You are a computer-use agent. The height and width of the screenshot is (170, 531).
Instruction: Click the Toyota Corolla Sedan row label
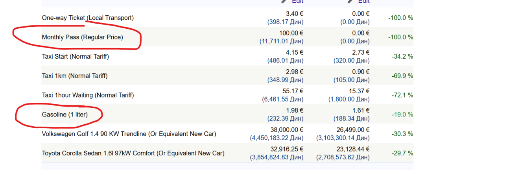coord(133,153)
